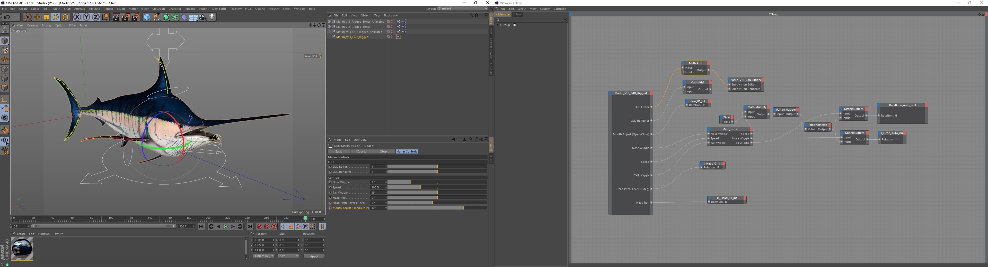Select the marlin material thumbnail
The height and width of the screenshot is (267, 988).
(22, 249)
